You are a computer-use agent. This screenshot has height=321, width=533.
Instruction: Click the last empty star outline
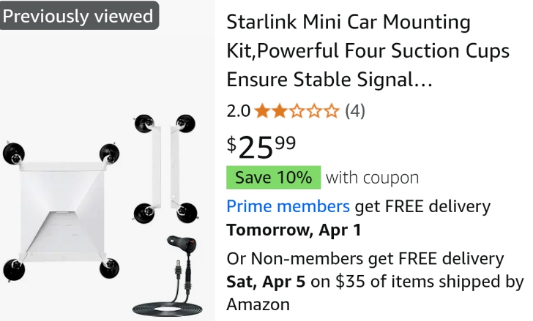(x=333, y=111)
